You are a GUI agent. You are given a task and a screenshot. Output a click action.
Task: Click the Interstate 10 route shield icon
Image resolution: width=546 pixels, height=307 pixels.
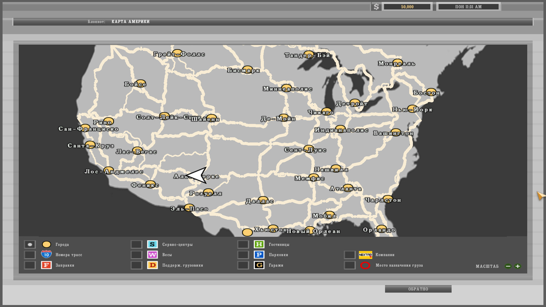(46, 254)
